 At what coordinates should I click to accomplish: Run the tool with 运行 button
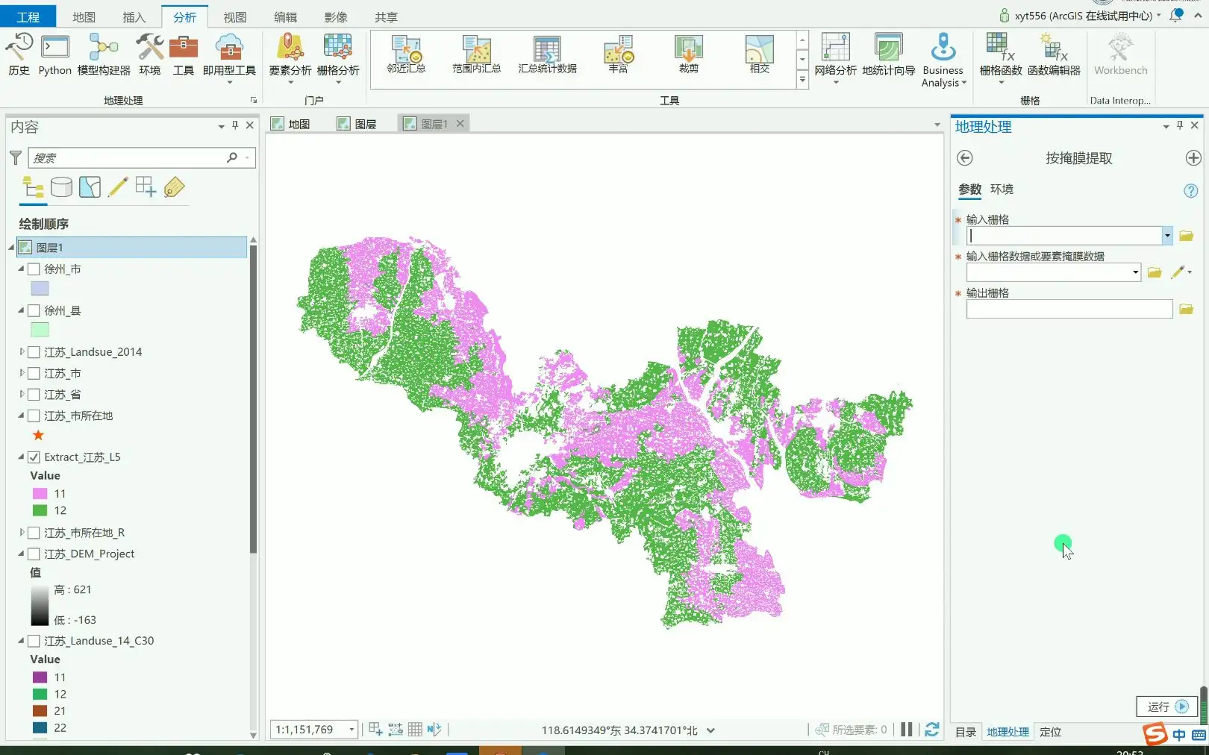(x=1167, y=707)
